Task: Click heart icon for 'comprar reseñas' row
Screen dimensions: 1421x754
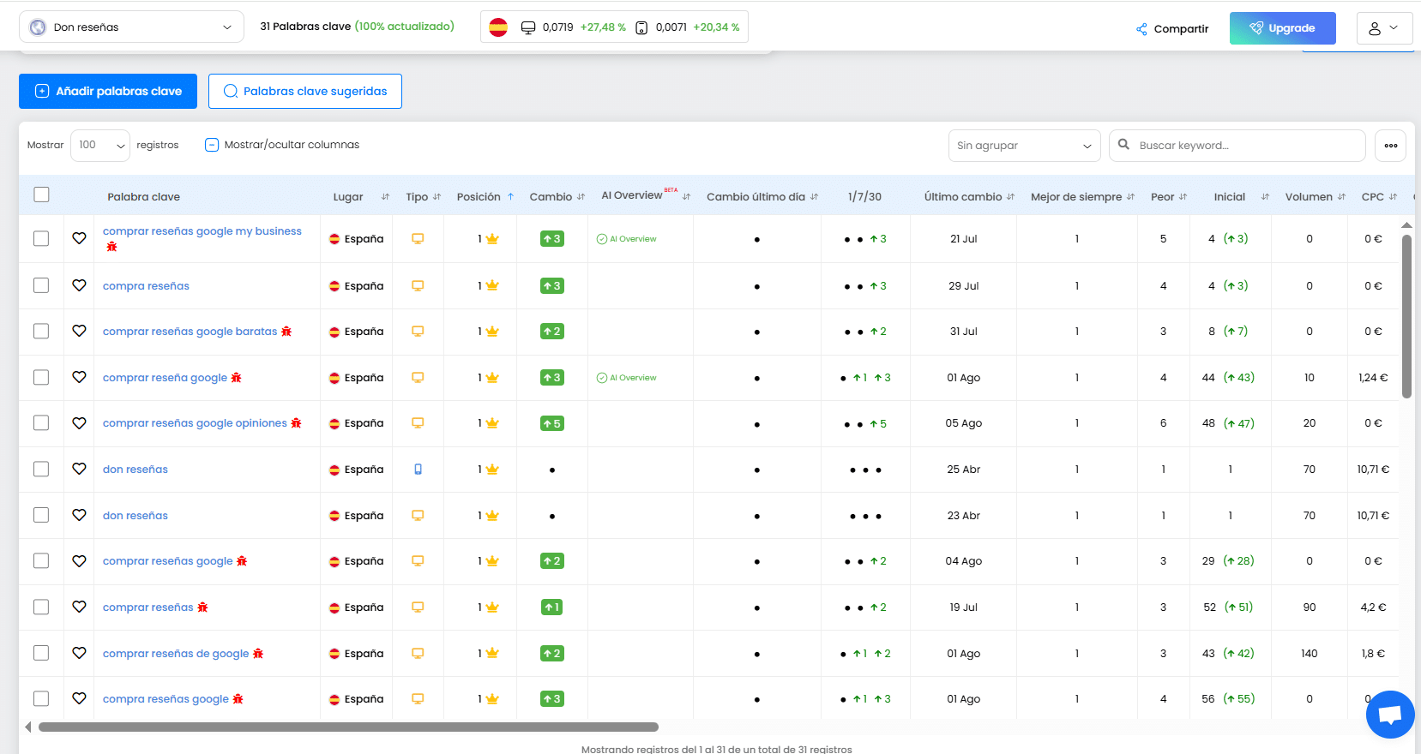Action: [x=79, y=607]
